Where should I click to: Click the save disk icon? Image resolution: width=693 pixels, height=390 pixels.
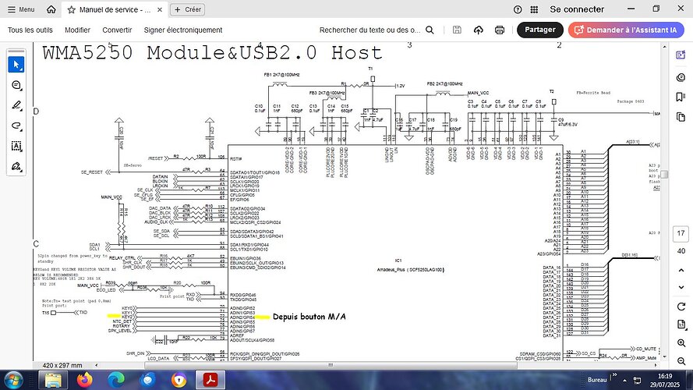point(457,30)
